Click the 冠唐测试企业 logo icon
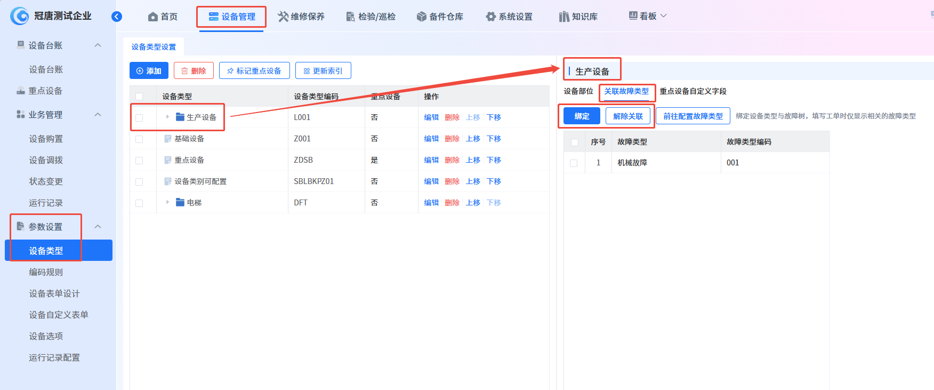The image size is (934, 390). tap(20, 16)
